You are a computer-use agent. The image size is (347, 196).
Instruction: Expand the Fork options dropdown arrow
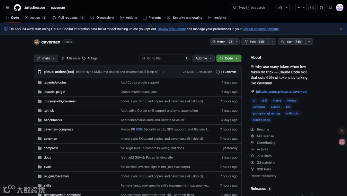point(272,42)
